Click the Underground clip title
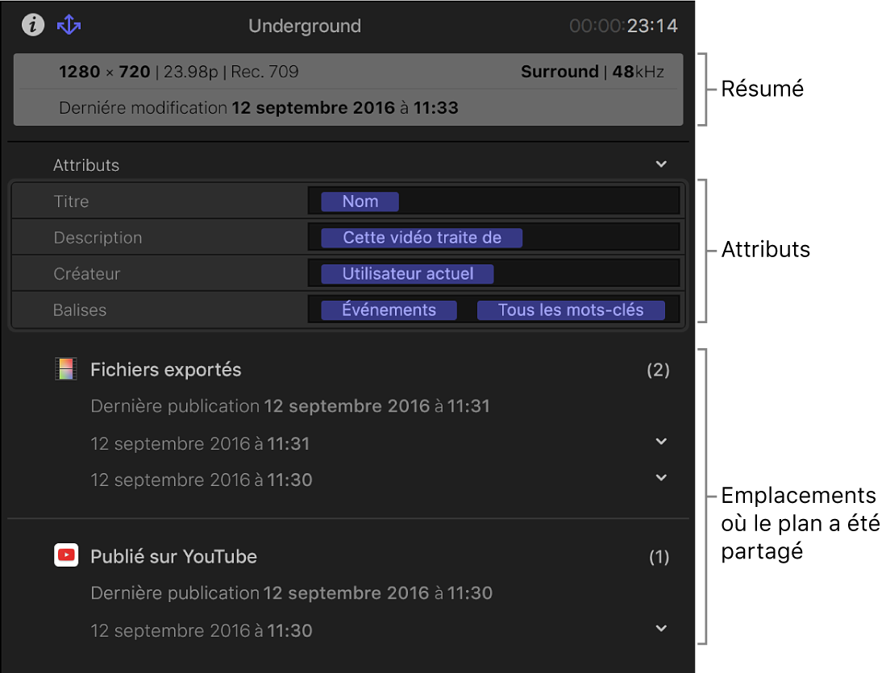886x673 pixels. pos(305,26)
